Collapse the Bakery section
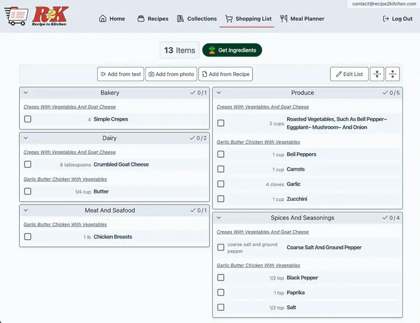The image size is (420, 323). (26, 93)
